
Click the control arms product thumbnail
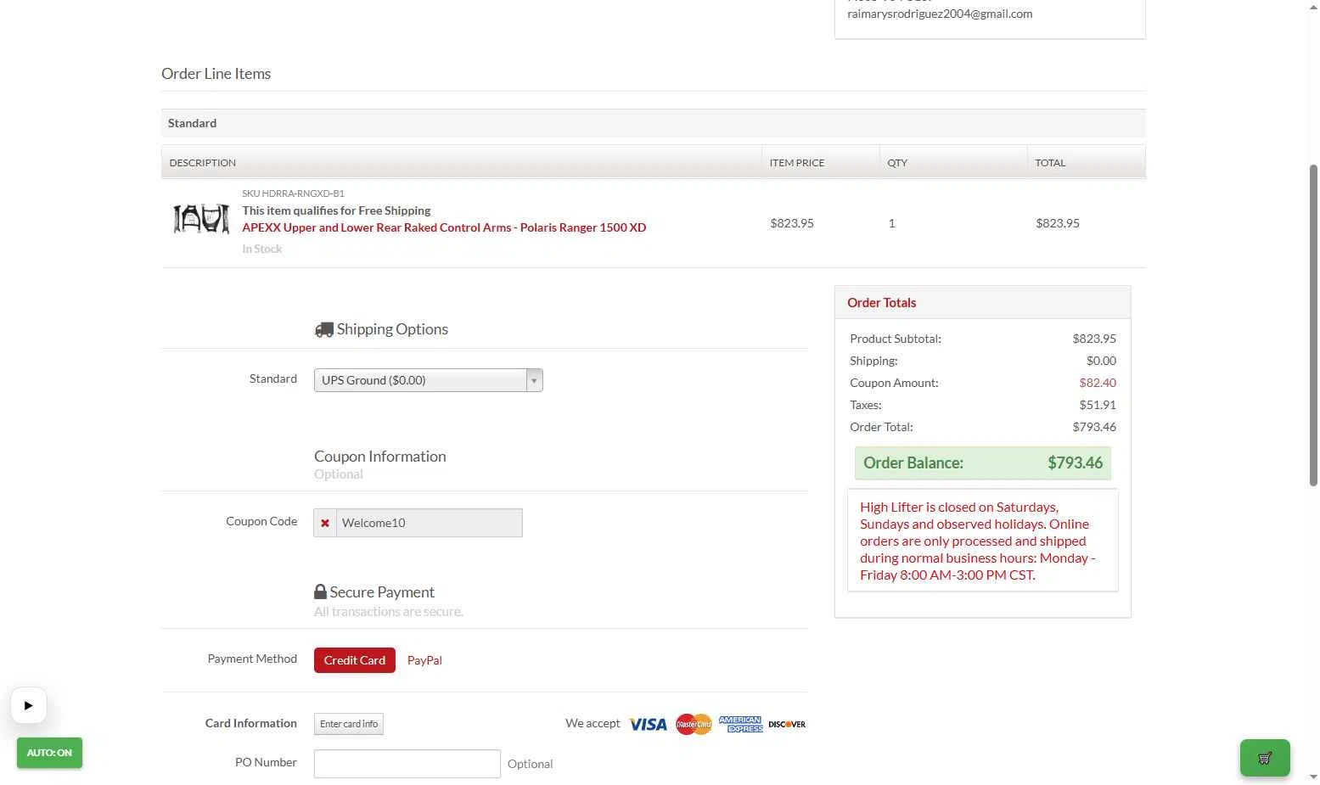point(201,219)
